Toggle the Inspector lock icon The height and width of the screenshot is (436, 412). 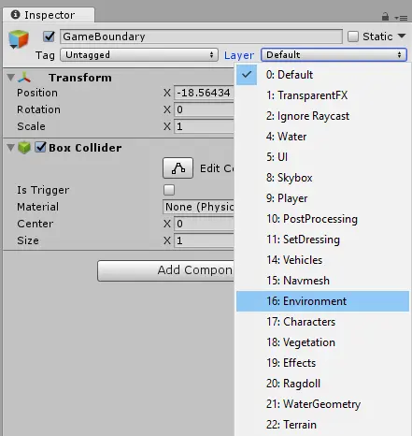coord(385,17)
